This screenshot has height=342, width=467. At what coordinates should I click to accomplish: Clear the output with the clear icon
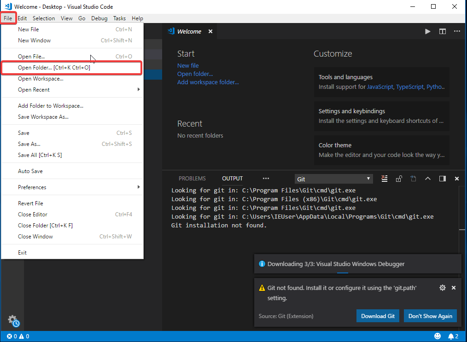(384, 179)
